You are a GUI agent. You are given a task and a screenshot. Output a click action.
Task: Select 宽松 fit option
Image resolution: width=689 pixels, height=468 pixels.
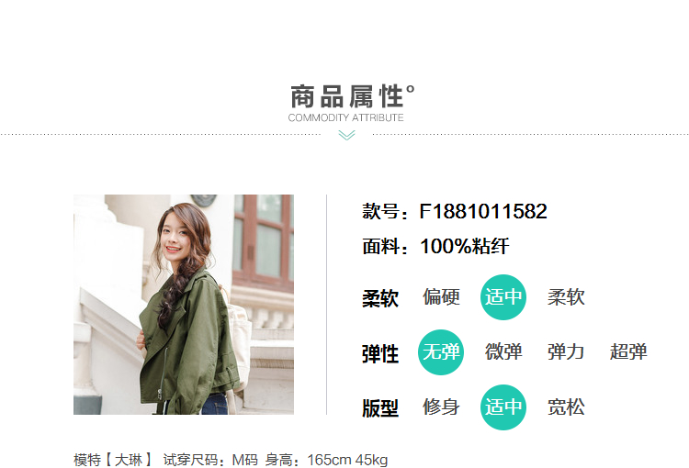pos(566,407)
